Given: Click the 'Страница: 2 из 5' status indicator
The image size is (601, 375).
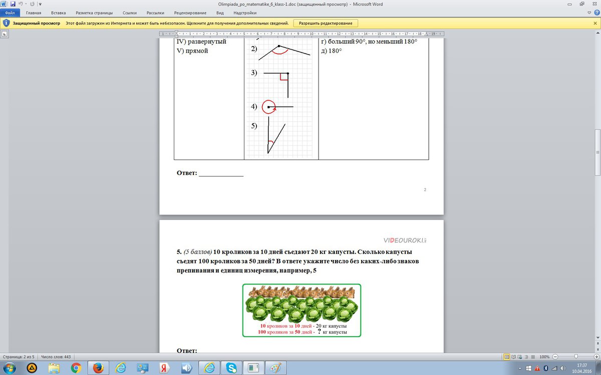Looking at the screenshot, I should [x=18, y=357].
